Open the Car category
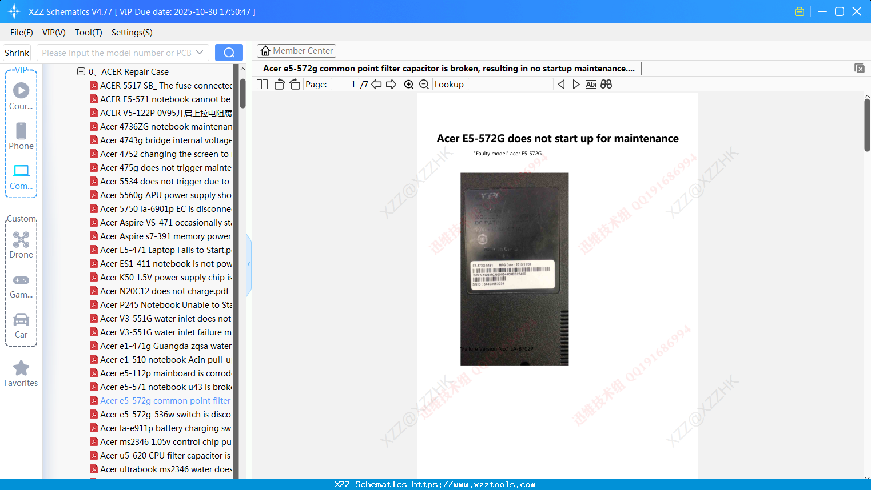Screen dimensions: 871x490 pos(21,326)
